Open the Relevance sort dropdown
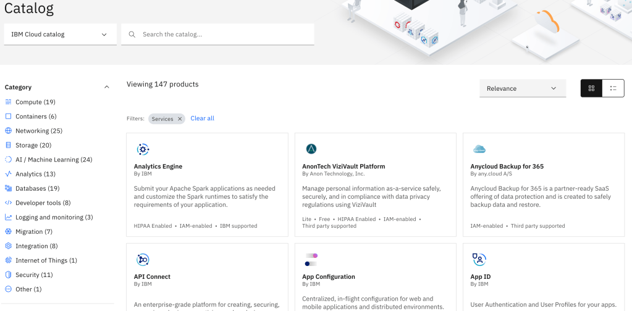The height and width of the screenshot is (311, 632). (522, 88)
